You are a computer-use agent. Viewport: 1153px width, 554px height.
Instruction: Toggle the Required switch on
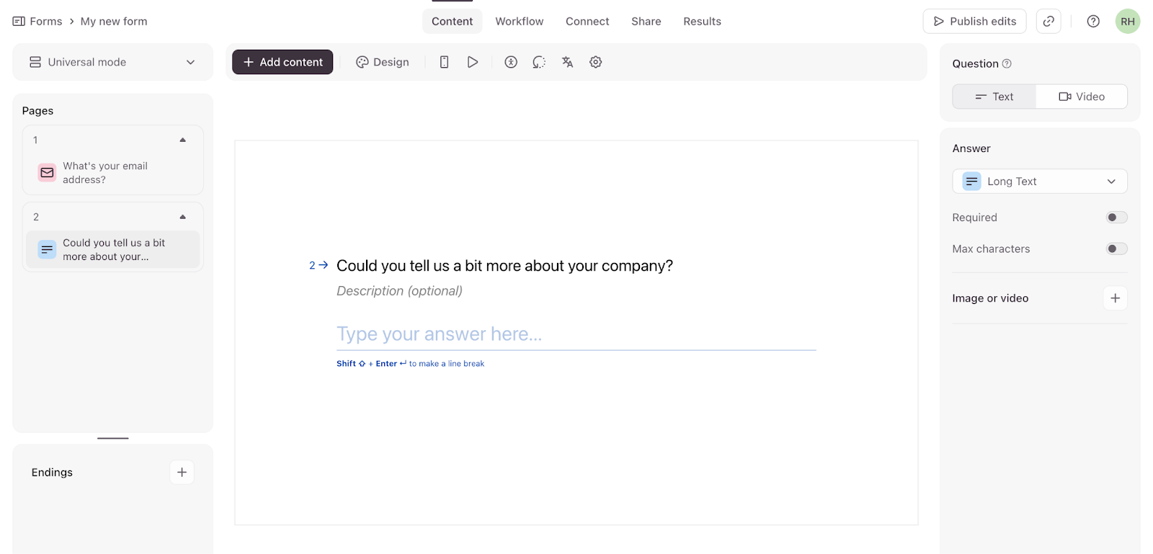[1116, 218]
